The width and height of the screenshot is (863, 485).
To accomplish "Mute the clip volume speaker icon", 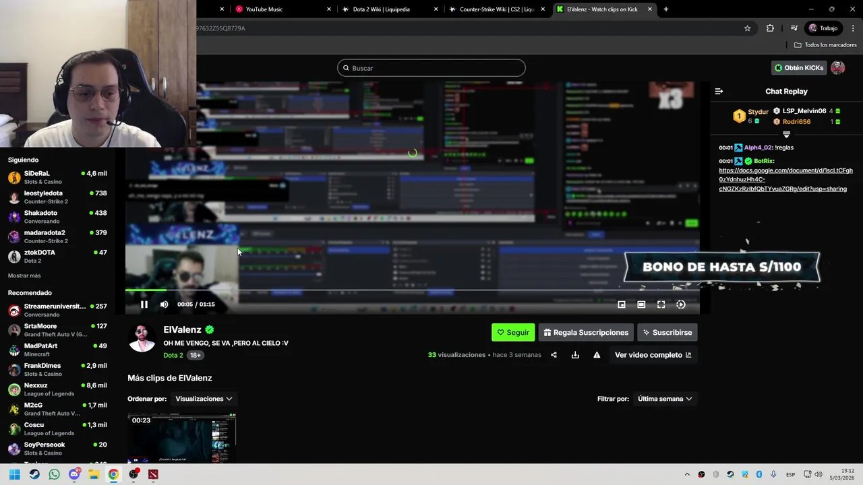I will click(x=164, y=304).
